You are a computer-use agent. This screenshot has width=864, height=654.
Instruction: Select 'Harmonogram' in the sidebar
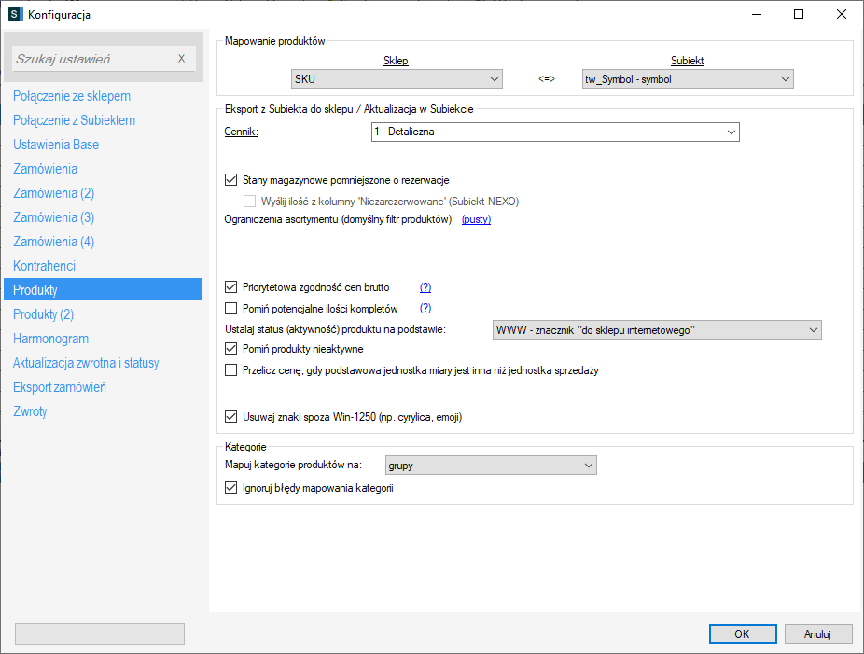click(50, 339)
